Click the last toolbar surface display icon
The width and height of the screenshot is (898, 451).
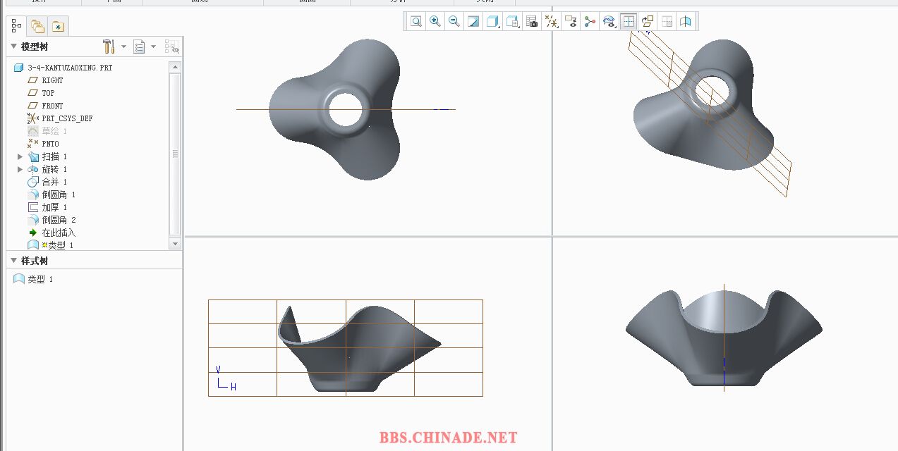(x=686, y=22)
